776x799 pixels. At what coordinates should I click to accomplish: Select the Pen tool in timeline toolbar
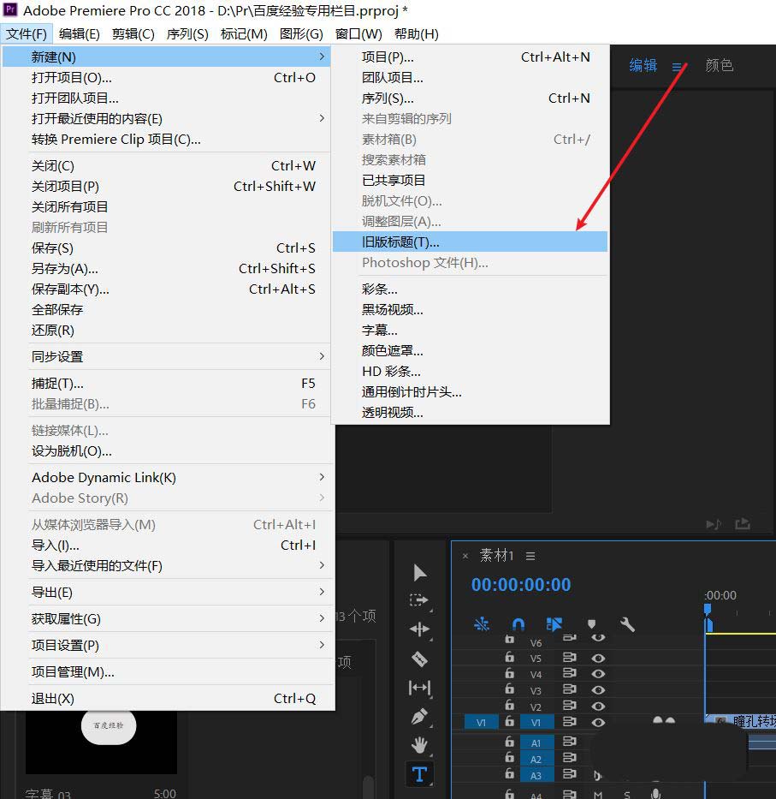(419, 715)
